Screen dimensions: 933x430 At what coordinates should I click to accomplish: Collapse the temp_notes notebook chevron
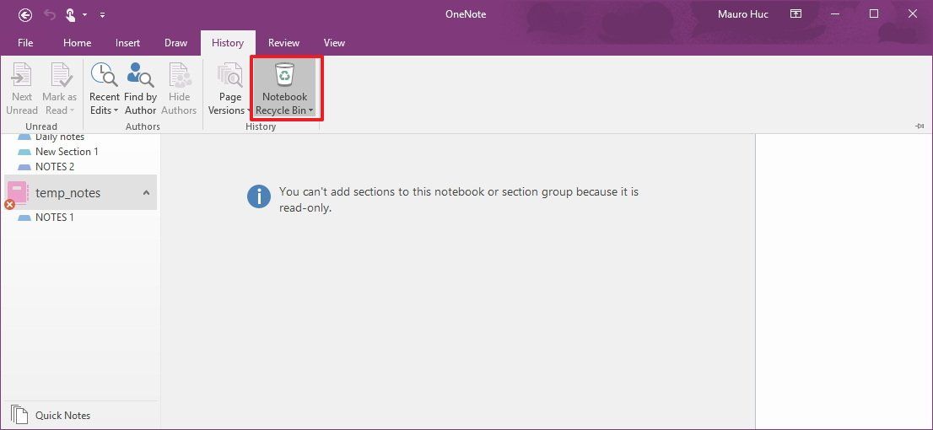tap(146, 193)
